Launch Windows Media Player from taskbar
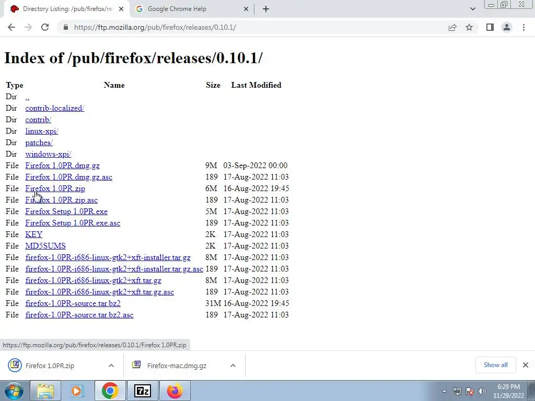Screen dimensions: 535x401 point(77,391)
